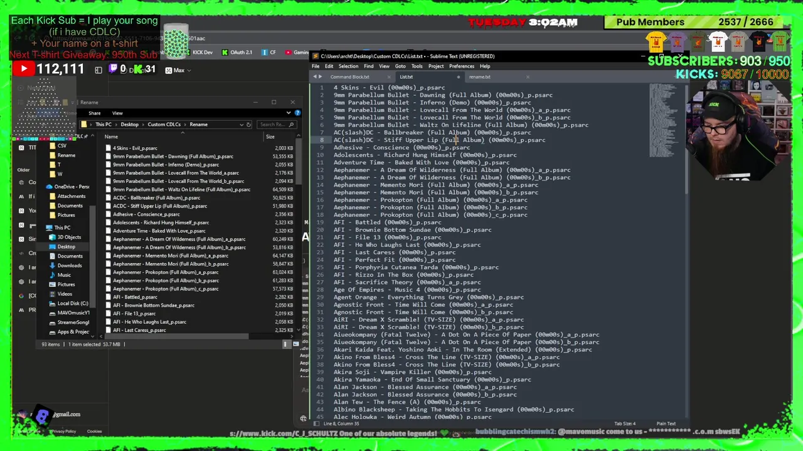Select Downloads in Explorer navigation pane

coord(69,266)
